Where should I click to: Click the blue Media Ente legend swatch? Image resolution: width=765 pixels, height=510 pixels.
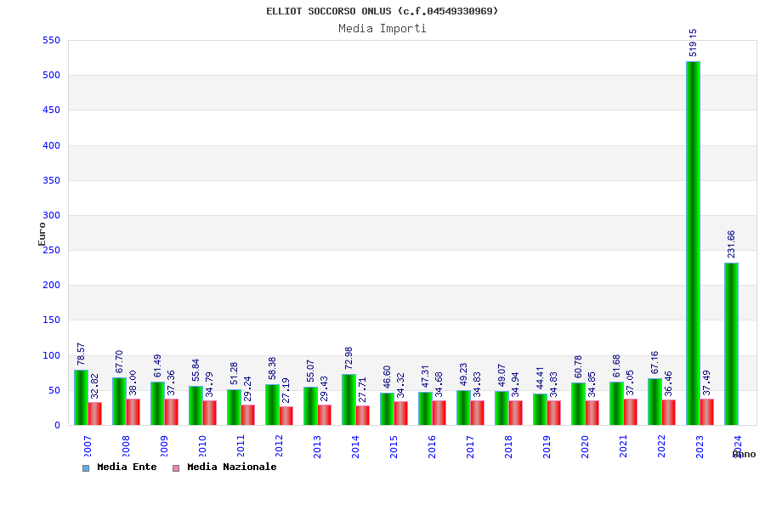pyautogui.click(x=86, y=468)
